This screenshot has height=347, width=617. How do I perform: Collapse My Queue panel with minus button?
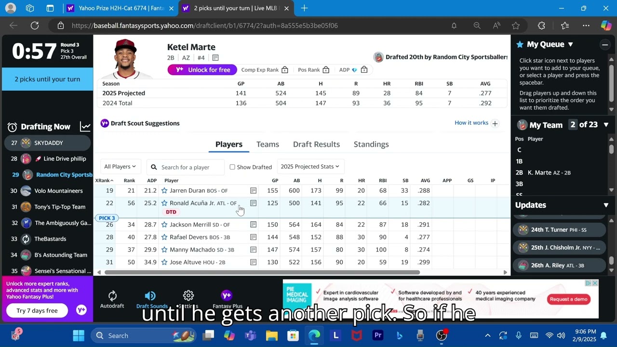click(604, 44)
